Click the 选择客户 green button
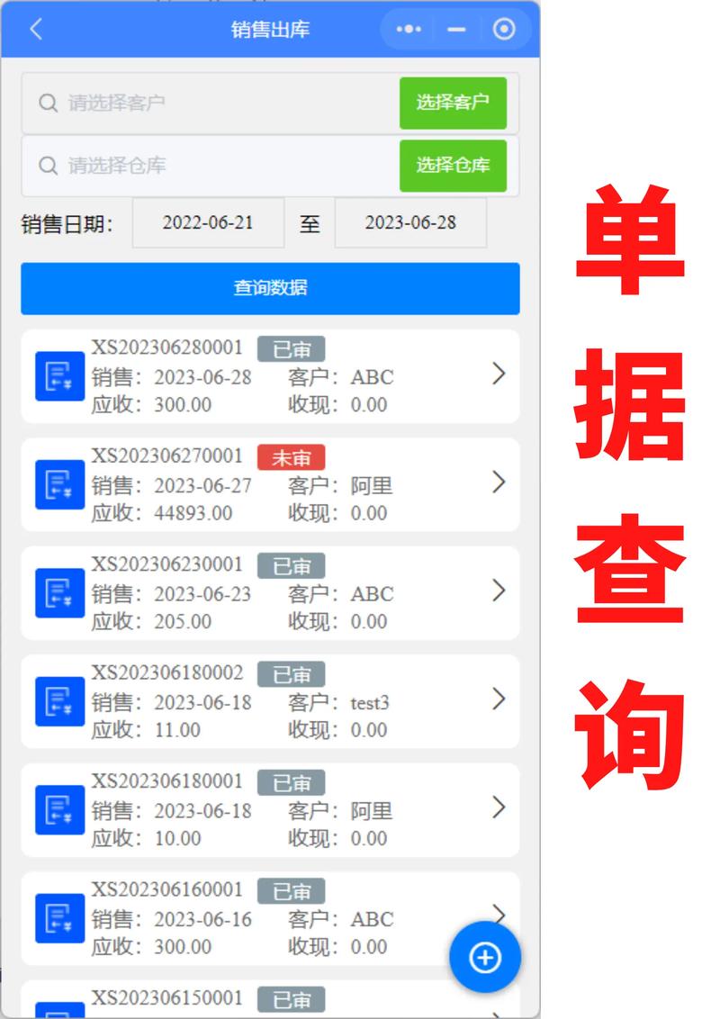 [453, 103]
